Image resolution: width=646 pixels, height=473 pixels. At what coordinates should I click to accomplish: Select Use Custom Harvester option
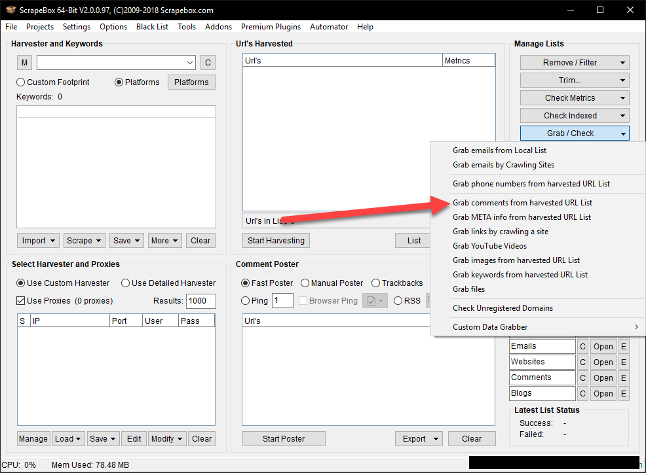pos(63,283)
